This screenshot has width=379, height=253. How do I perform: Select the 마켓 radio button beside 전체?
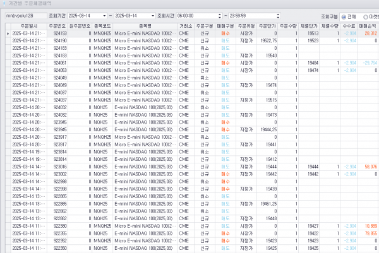point(366,17)
